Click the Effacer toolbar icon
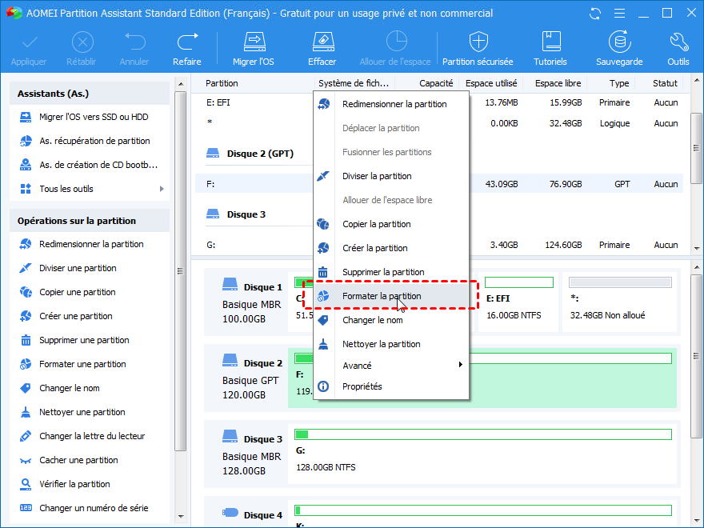This screenshot has width=704, height=528. 322,48
